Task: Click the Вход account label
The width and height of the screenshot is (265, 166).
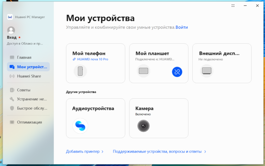Action: coord(12,37)
